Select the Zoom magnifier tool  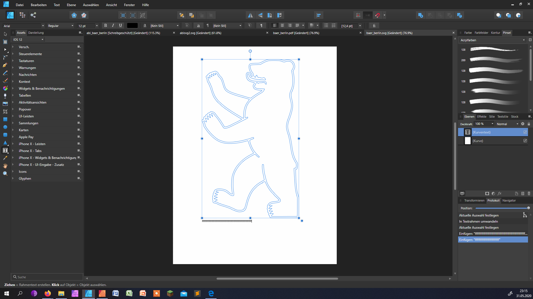[x=5, y=174]
